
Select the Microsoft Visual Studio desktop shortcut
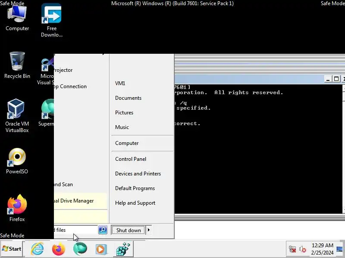click(x=47, y=71)
